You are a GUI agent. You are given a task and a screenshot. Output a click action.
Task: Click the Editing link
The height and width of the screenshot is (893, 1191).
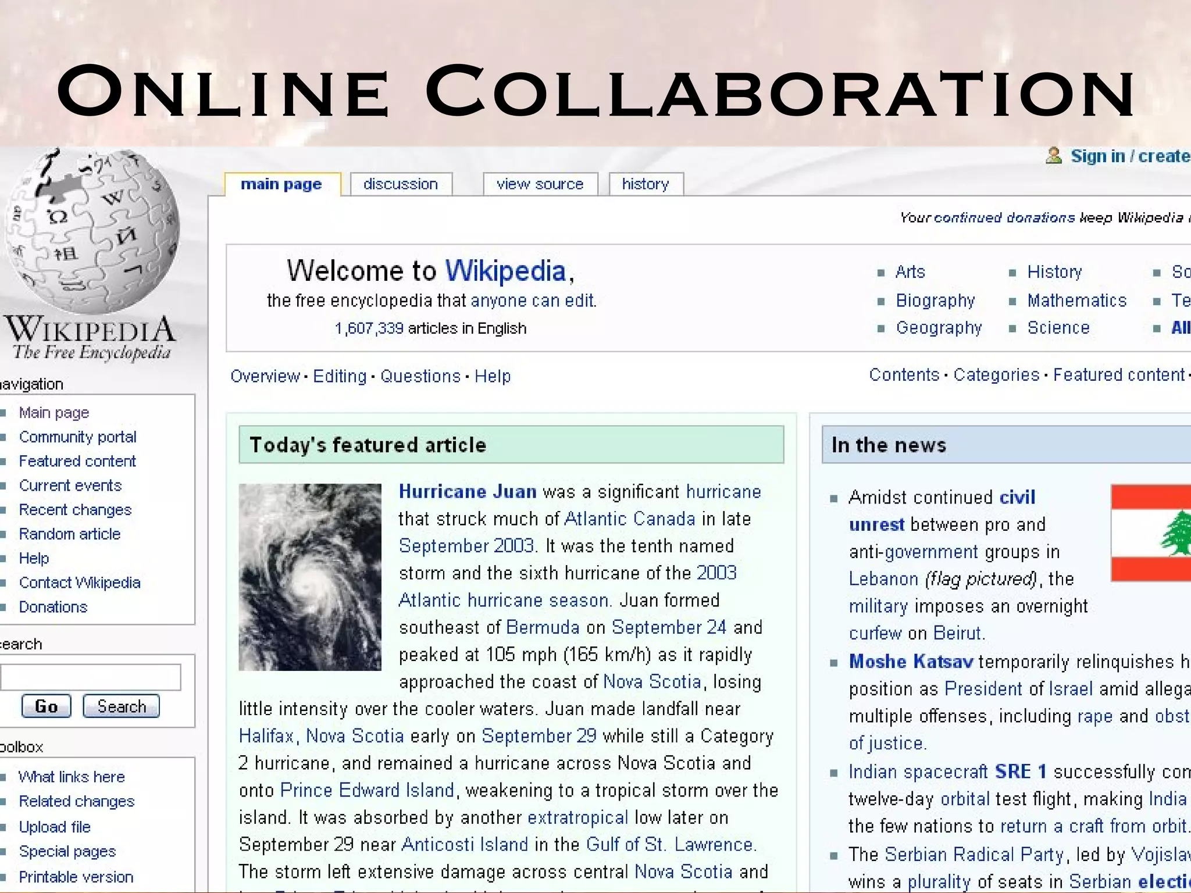[340, 376]
